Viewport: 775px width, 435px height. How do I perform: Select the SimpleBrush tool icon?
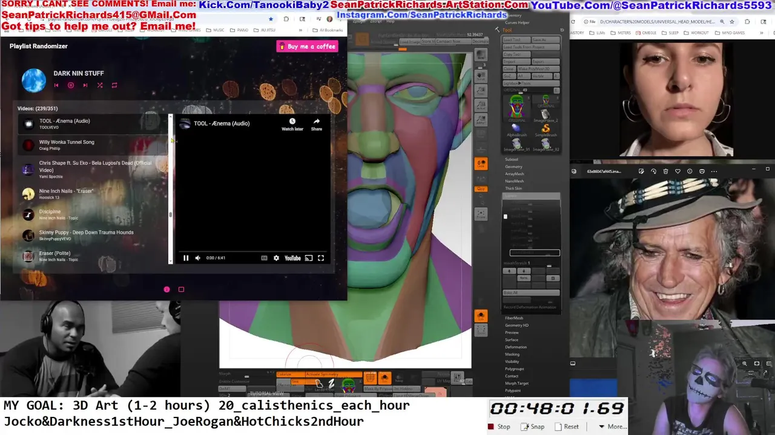tap(546, 130)
